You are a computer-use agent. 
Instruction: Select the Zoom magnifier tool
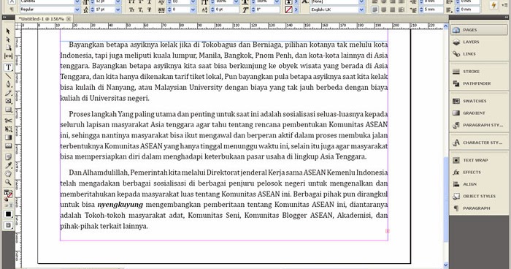tap(8, 183)
